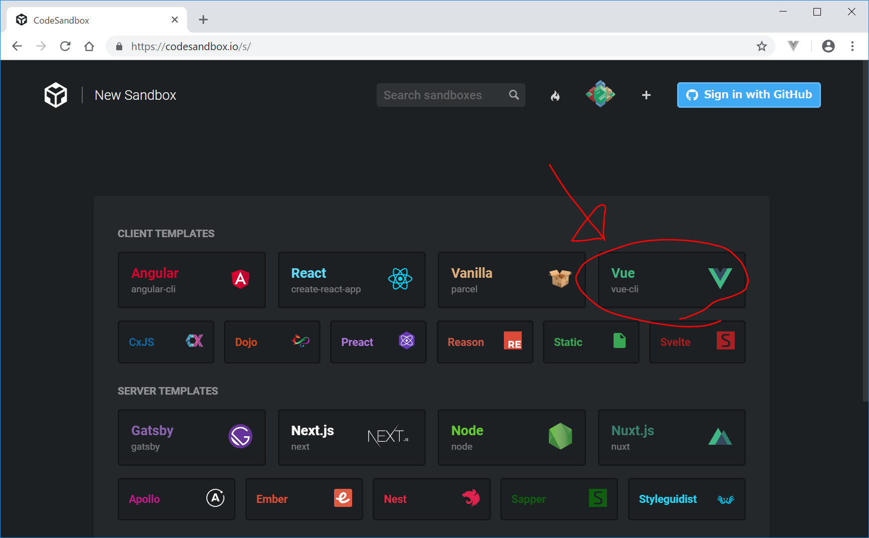Screen dimensions: 869x538
Task: Open Chrome's three-dot menu
Action: 852,46
